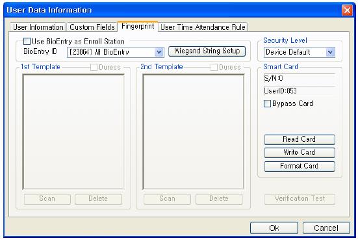Click the Device Default value text
This screenshot has width=358, height=240.
coord(288,52)
